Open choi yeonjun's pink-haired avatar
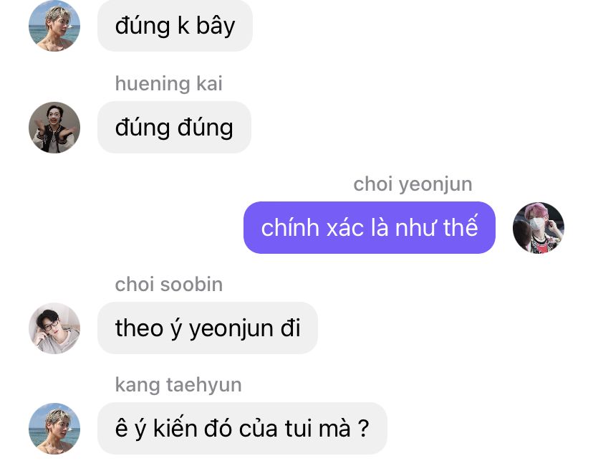Screen dimensions: 593x461 (538, 227)
